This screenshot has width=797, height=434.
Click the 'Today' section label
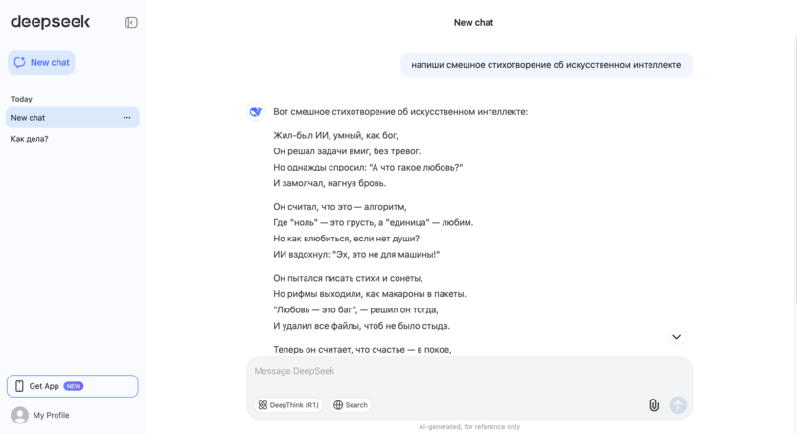[x=21, y=99]
